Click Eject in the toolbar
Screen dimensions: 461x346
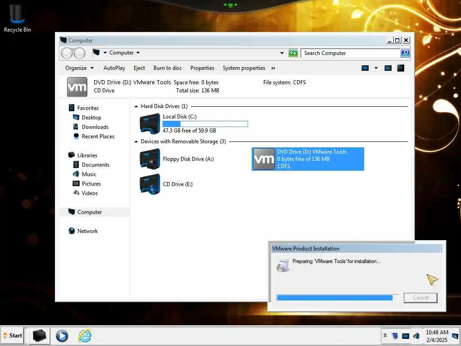click(x=139, y=68)
